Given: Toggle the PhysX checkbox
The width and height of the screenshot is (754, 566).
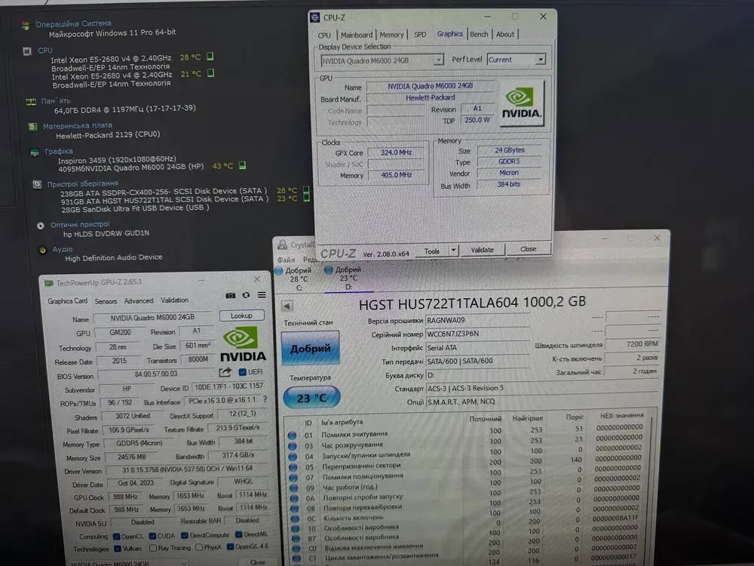Looking at the screenshot, I should 198,549.
